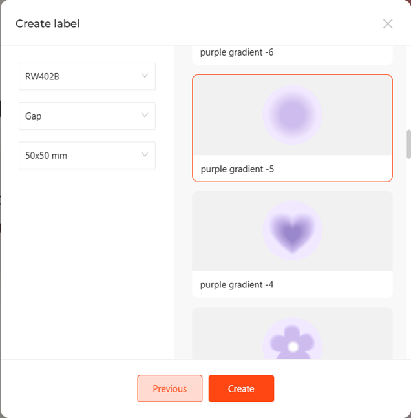
Task: Click the purple gradient -5 caption text
Action: (x=237, y=169)
